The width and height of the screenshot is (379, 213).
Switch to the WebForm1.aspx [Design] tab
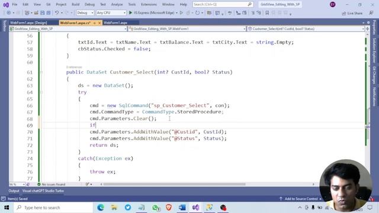coord(28,22)
